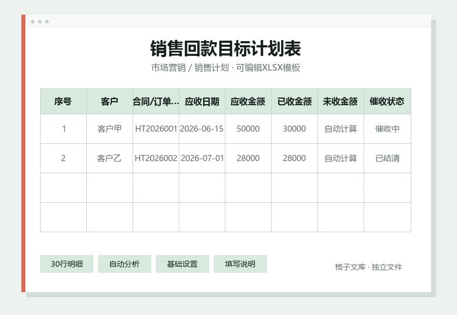Click the 催收状态 column header

[387, 102]
